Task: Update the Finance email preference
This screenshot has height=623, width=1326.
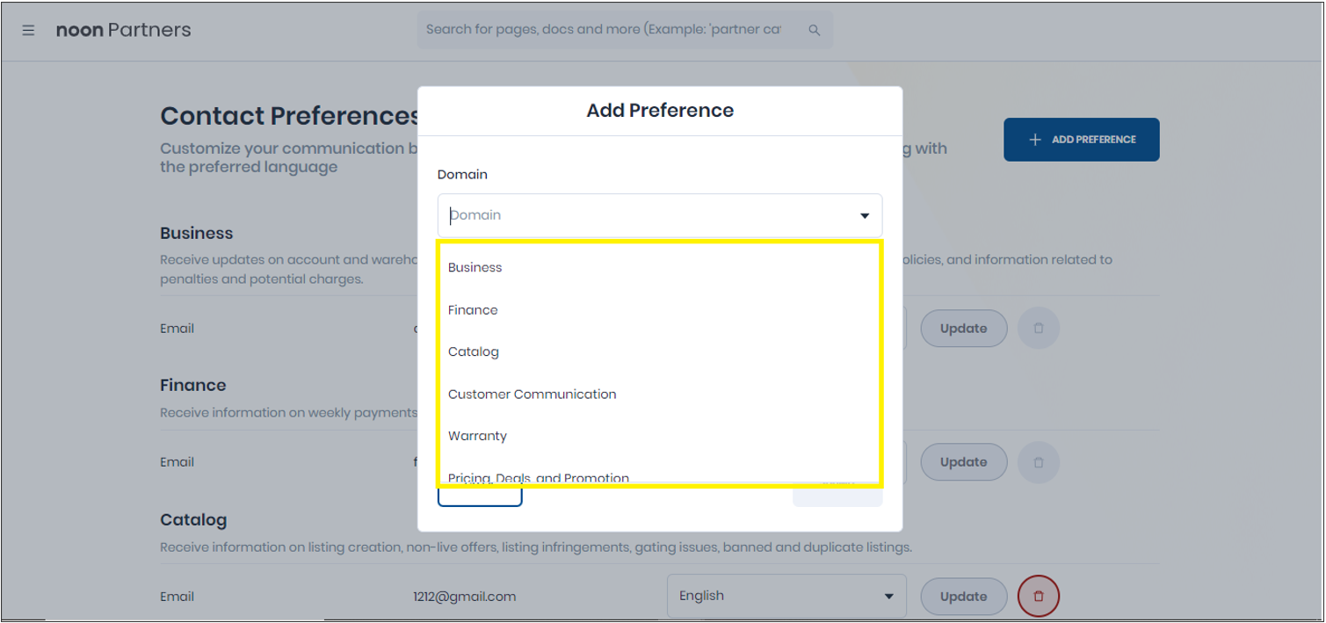Action: point(964,462)
